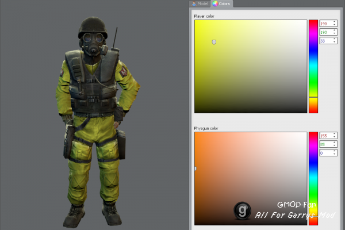Select the Colors tab
This screenshot has height=230, width=345.
[222, 3]
